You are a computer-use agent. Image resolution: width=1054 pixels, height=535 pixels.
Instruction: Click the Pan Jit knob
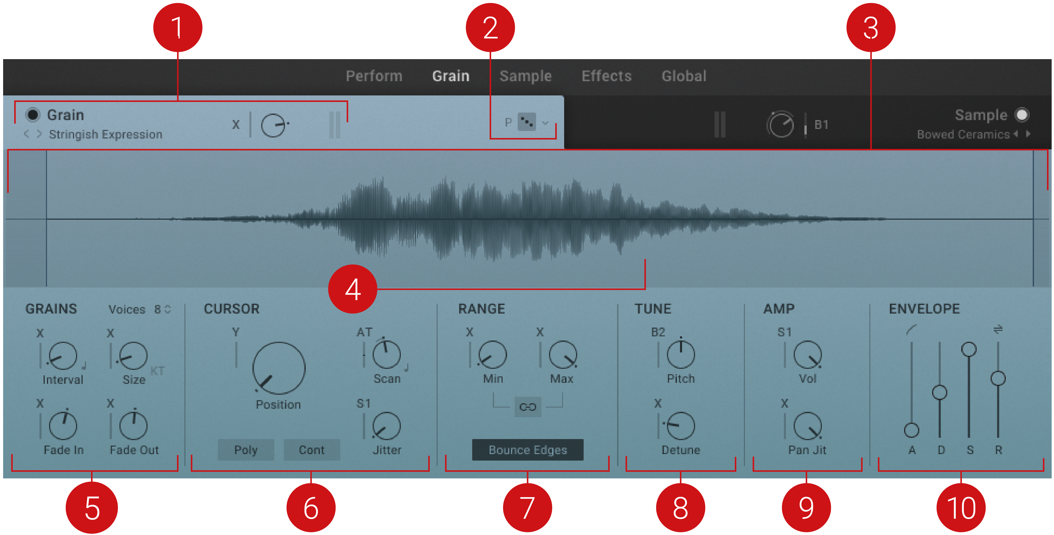[807, 426]
